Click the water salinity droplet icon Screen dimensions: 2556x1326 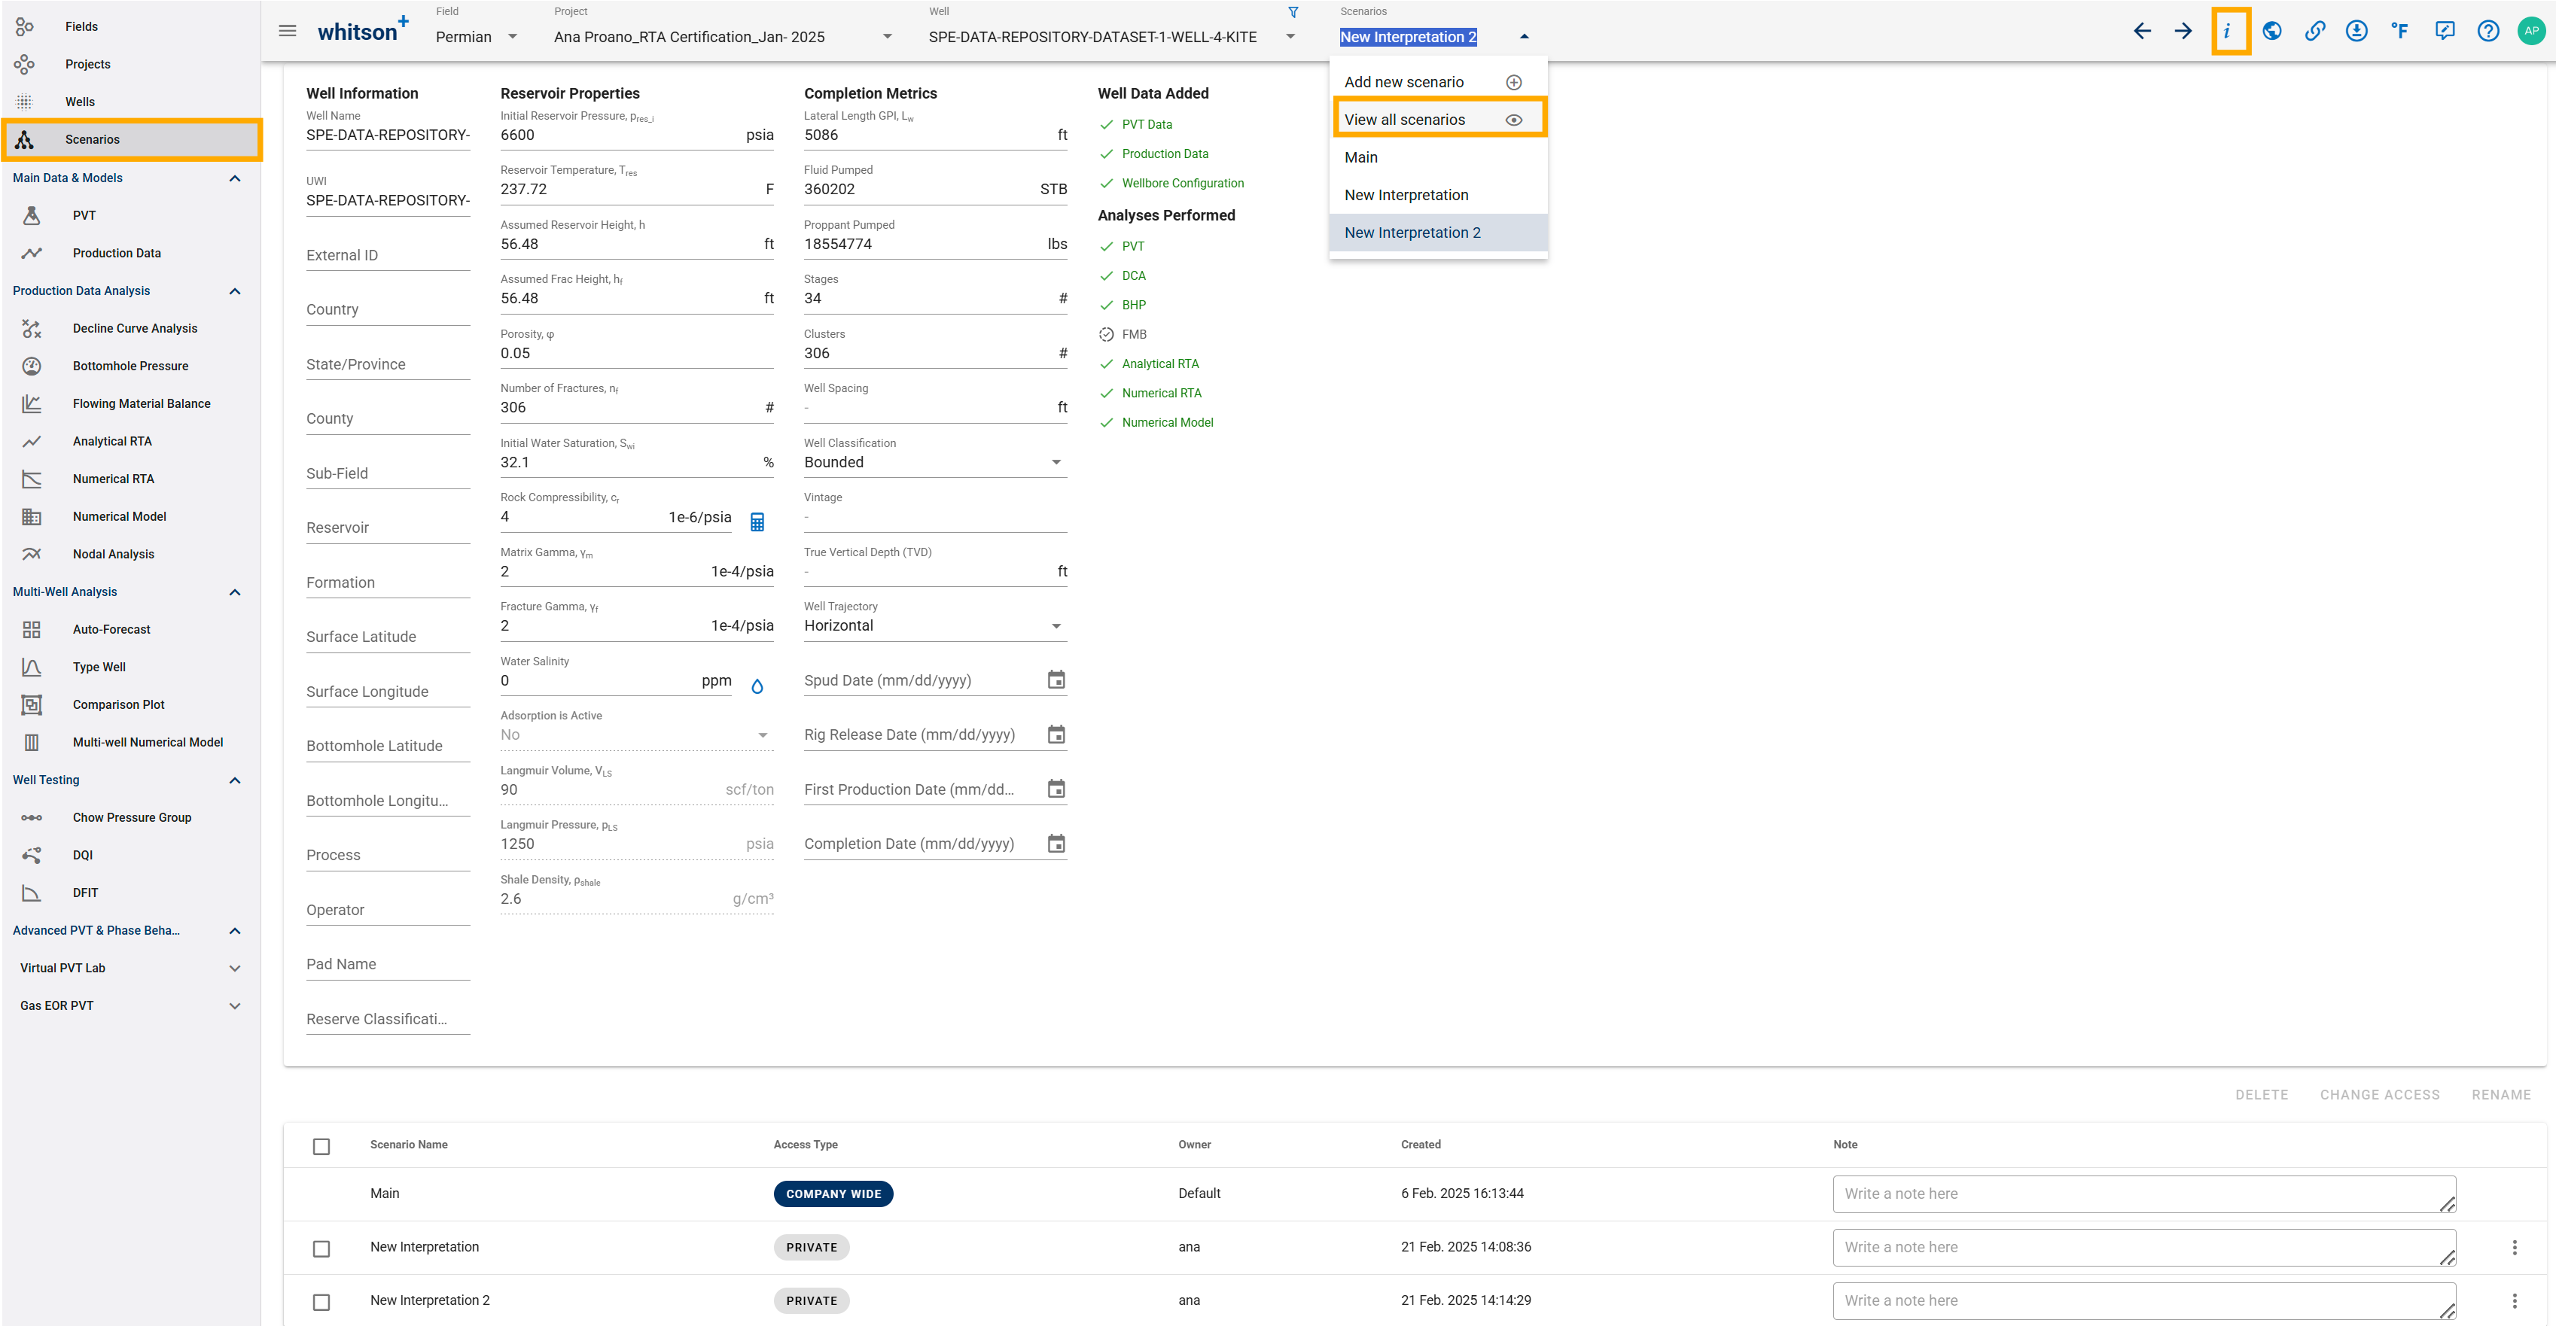(x=757, y=686)
